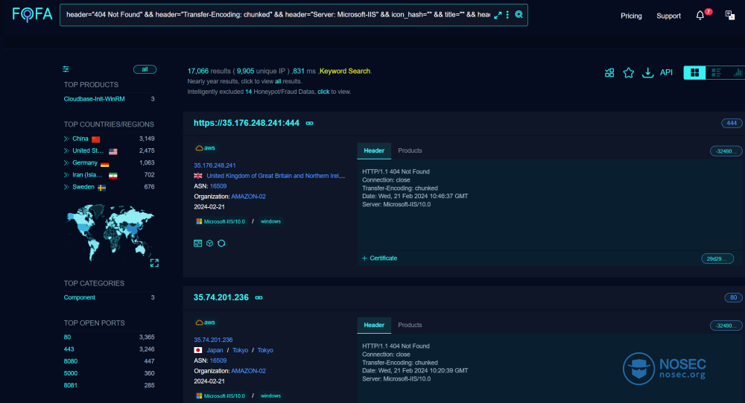Click aws cloud tag on 35.74.201.236 result
Screen dimensions: 745x403
pos(206,323)
